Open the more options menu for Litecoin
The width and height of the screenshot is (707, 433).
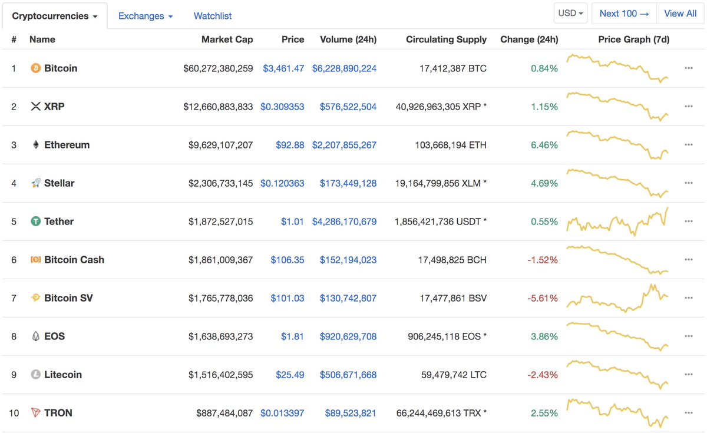(688, 375)
